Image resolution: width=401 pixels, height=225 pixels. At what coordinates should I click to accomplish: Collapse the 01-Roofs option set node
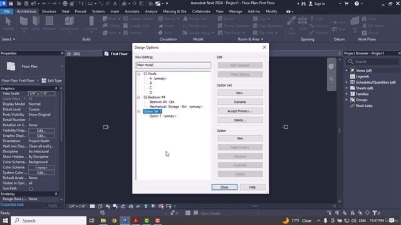pyautogui.click(x=139, y=74)
